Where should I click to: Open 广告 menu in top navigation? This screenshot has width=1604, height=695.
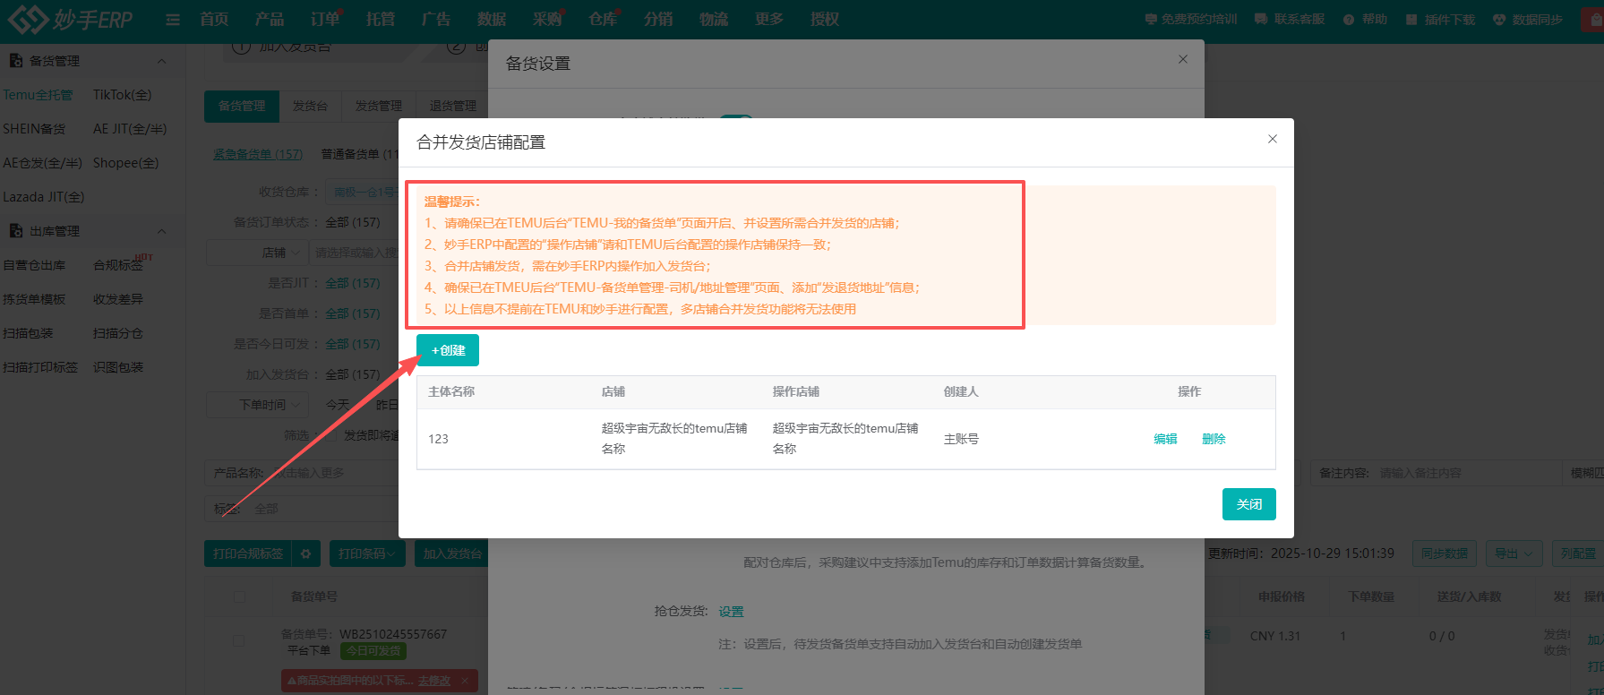click(x=436, y=19)
